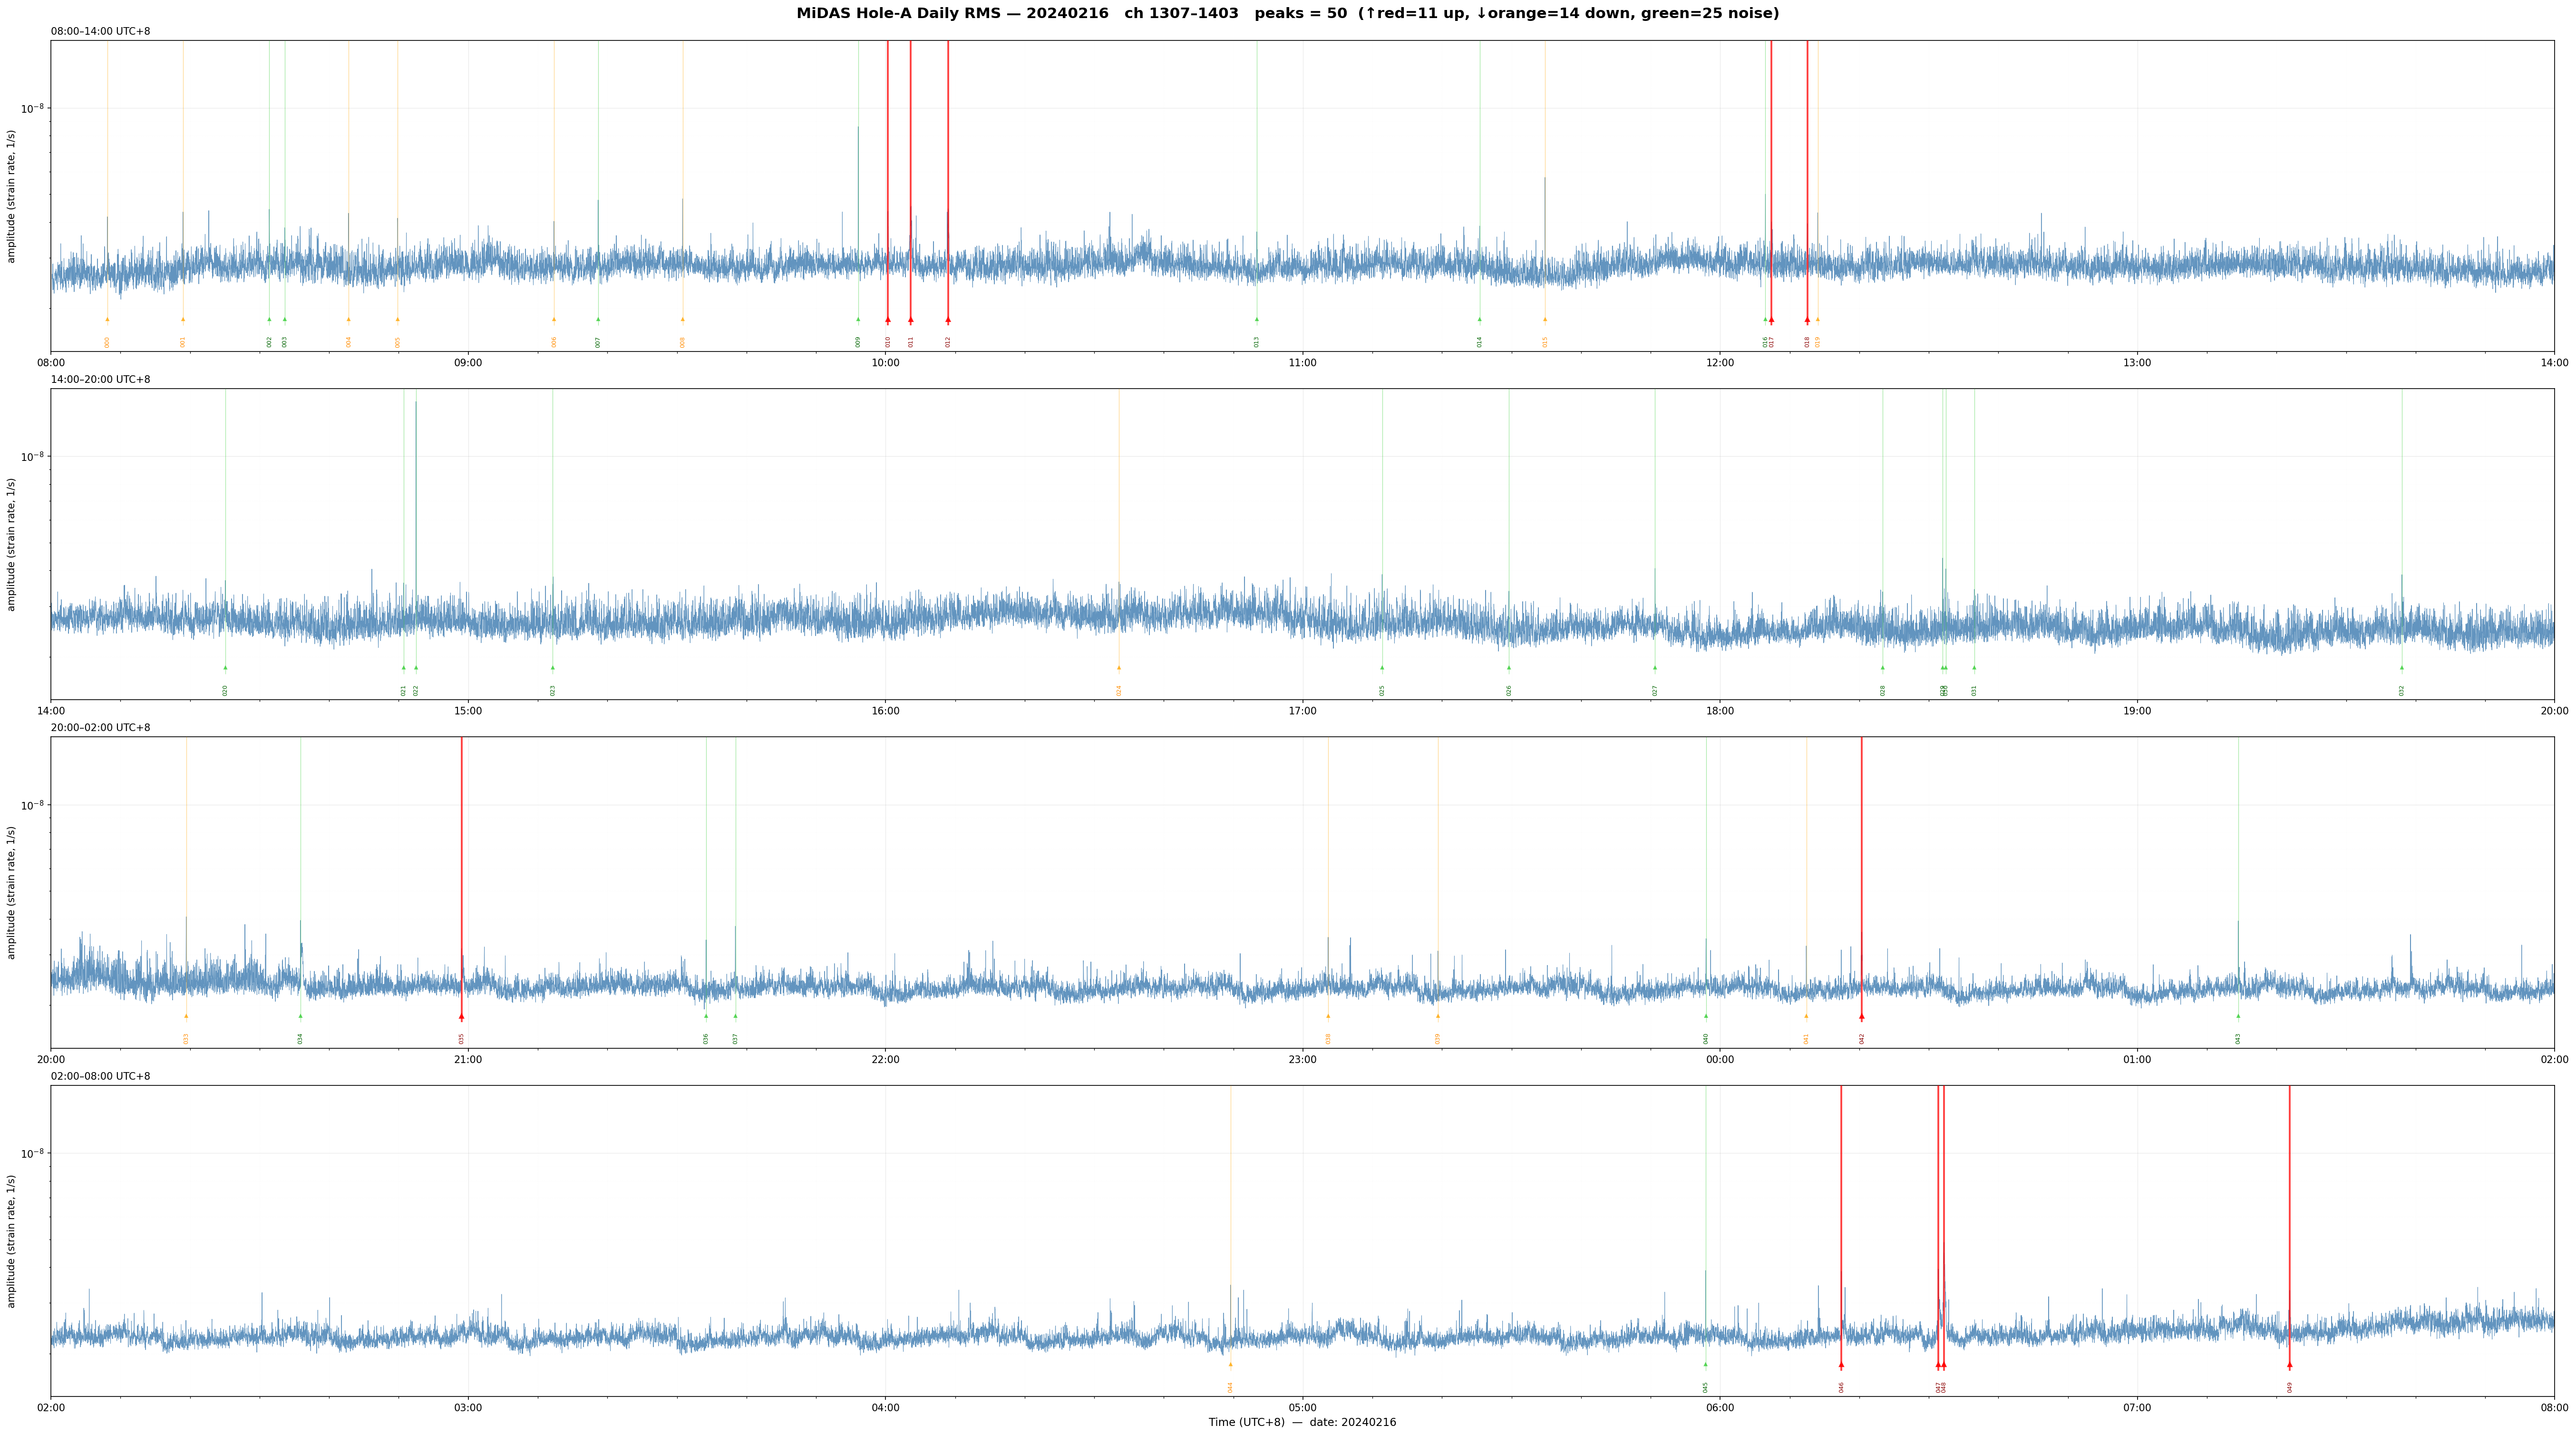The width and height of the screenshot is (2576, 1435).
Task: Click the red up marker 018
Action: 1807,320
